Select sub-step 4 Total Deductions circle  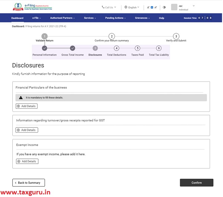pyautogui.click(x=116, y=48)
